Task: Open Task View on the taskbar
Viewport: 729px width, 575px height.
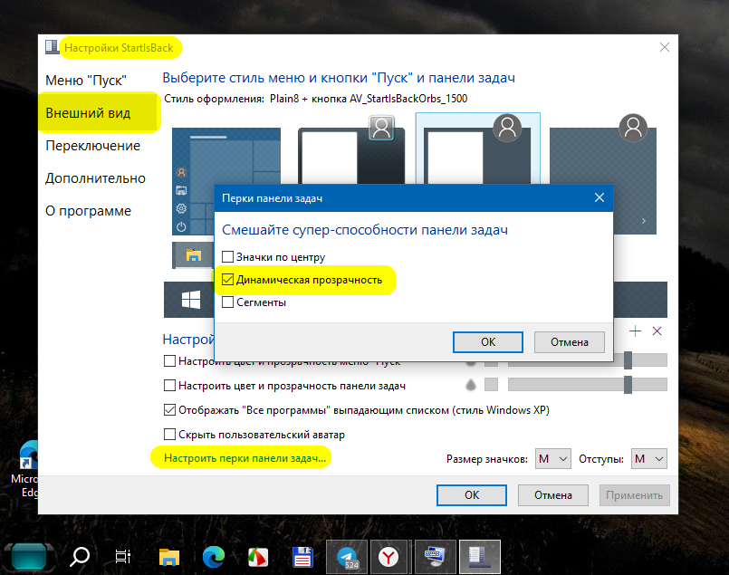Action: [x=123, y=556]
